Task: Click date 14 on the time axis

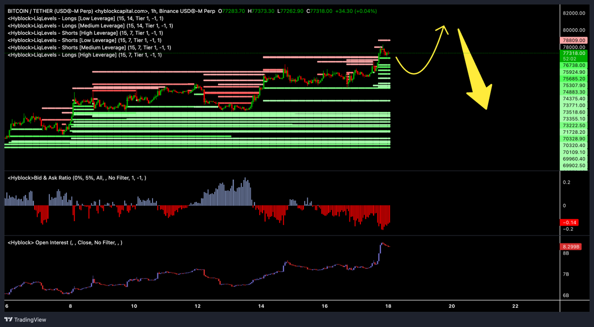Action: 261,306
